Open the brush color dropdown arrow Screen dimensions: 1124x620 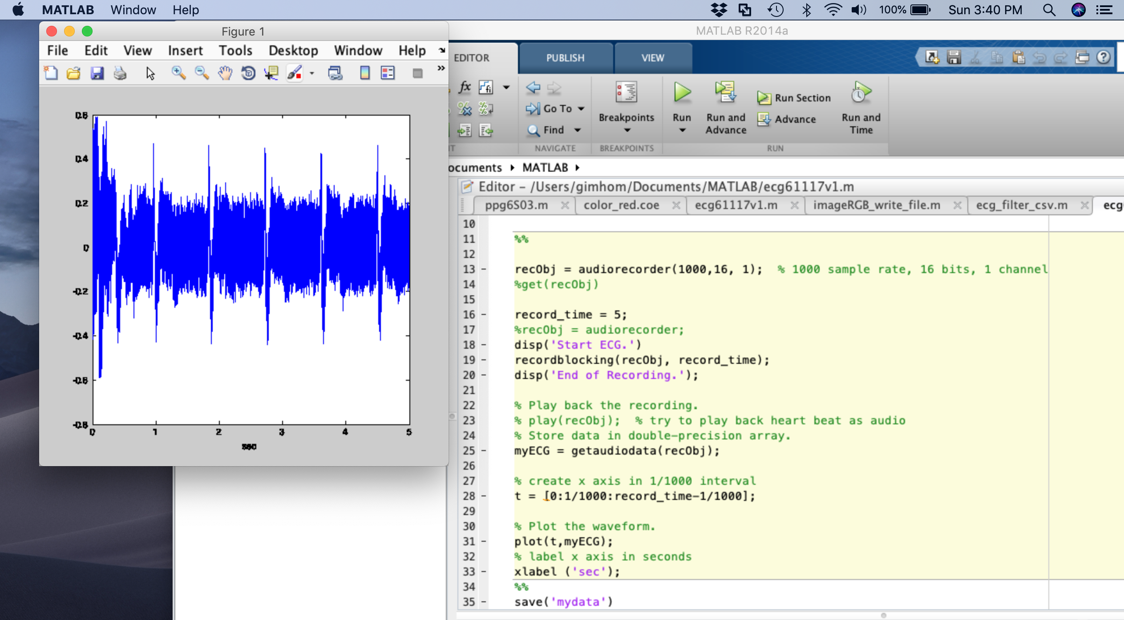312,73
